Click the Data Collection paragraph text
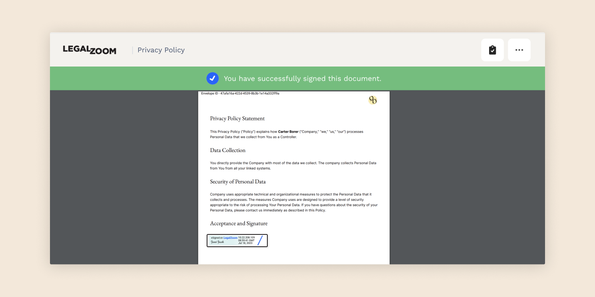 293,166
